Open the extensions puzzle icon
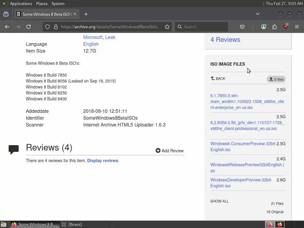 click(x=275, y=27)
